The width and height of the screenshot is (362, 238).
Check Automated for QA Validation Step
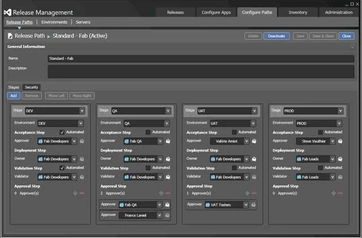click(148, 167)
